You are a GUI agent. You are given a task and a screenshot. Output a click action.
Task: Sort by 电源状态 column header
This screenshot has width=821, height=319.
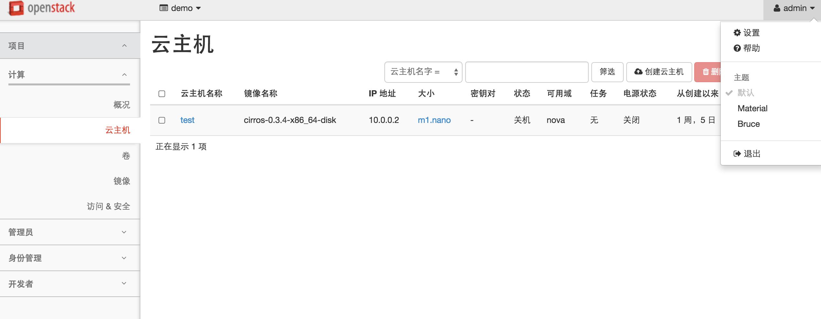coord(640,93)
